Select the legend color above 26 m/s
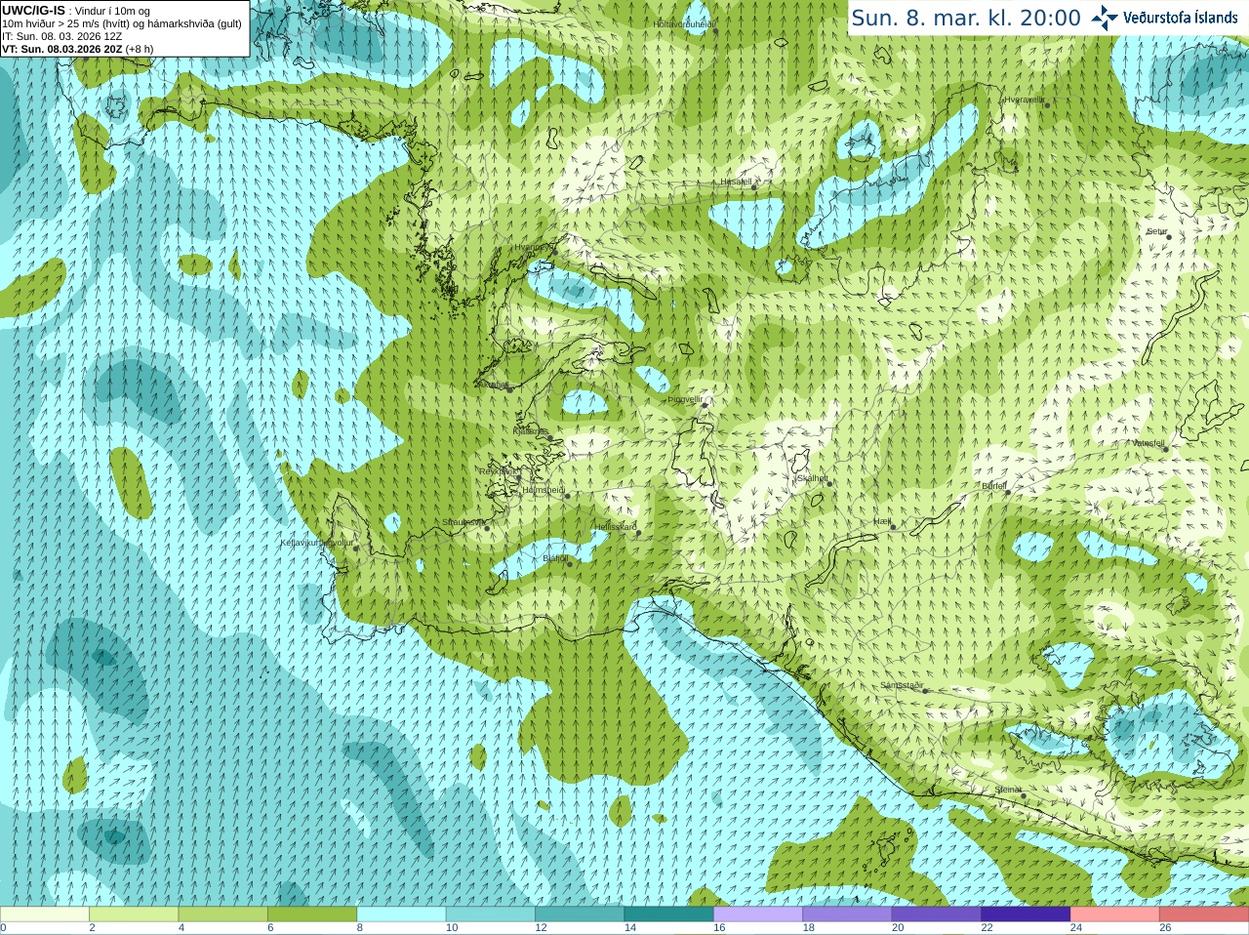 pos(1204,914)
